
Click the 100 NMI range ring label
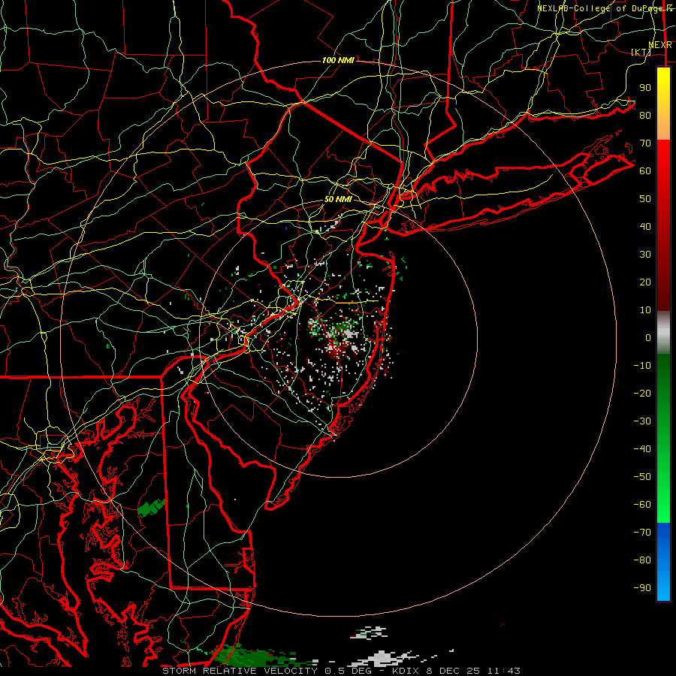[x=338, y=60]
